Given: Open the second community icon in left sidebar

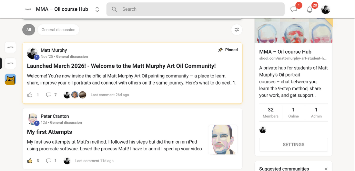Looking at the screenshot, I should click(10, 63).
